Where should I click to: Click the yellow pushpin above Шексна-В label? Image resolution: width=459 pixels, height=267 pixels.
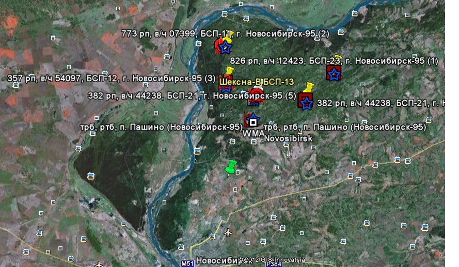230,71
